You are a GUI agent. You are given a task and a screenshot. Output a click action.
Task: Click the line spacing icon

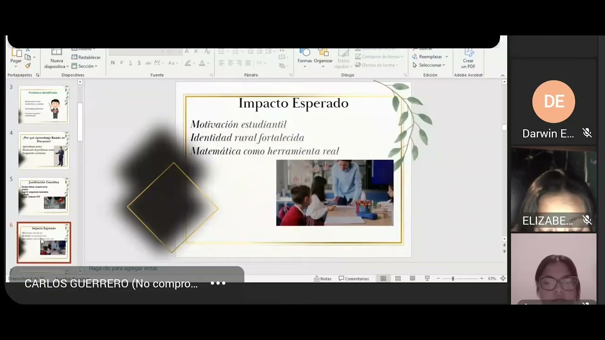[x=269, y=51]
